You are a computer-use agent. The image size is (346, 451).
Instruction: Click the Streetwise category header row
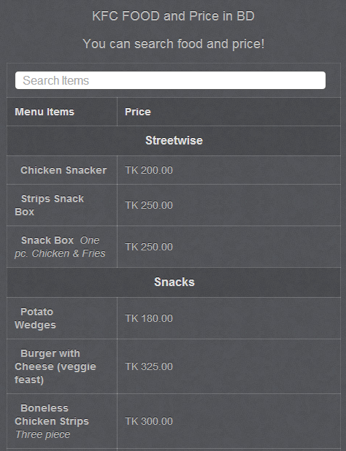pyautogui.click(x=174, y=141)
